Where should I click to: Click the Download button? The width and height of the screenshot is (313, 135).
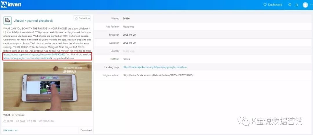pos(86,130)
